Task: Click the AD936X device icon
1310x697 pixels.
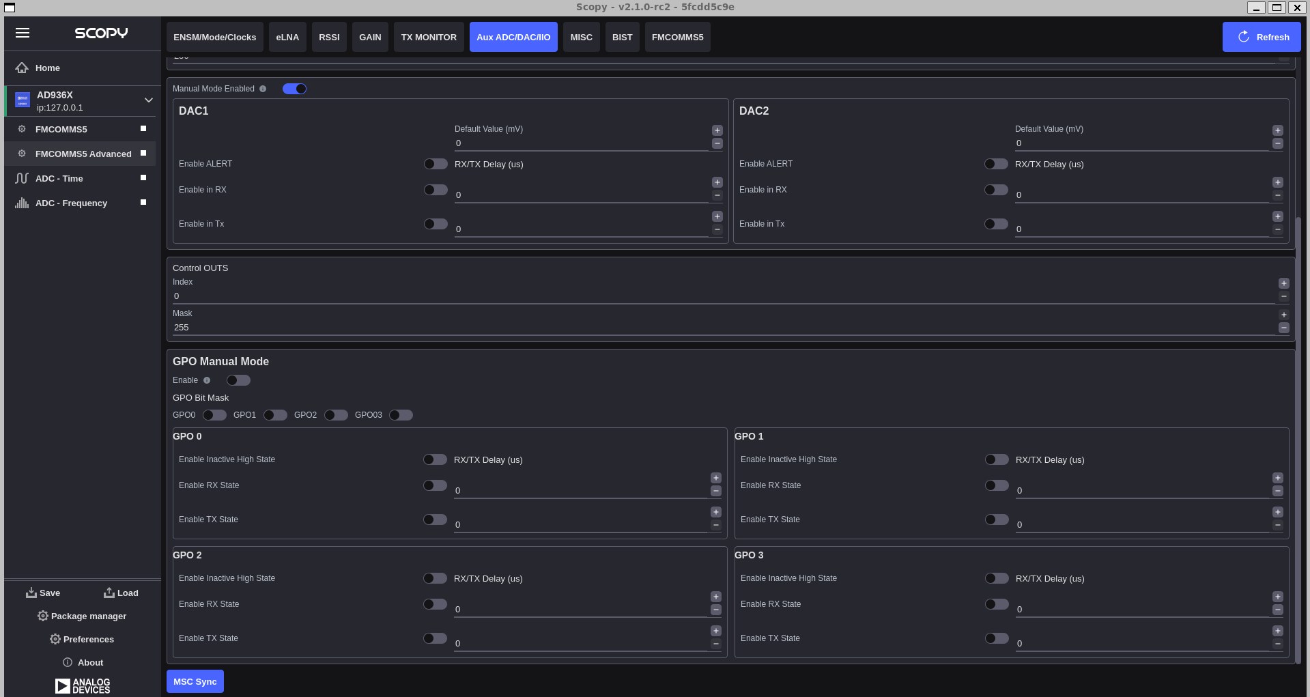Action: point(23,100)
